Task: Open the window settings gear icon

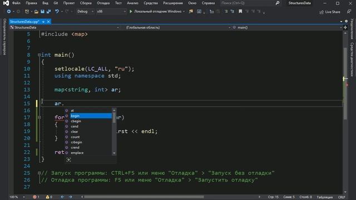Action: click(x=346, y=21)
